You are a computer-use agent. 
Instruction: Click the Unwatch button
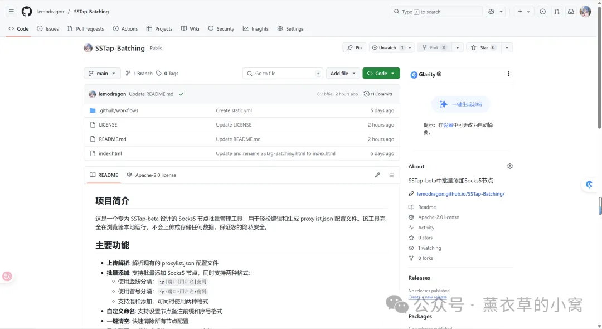pos(388,47)
